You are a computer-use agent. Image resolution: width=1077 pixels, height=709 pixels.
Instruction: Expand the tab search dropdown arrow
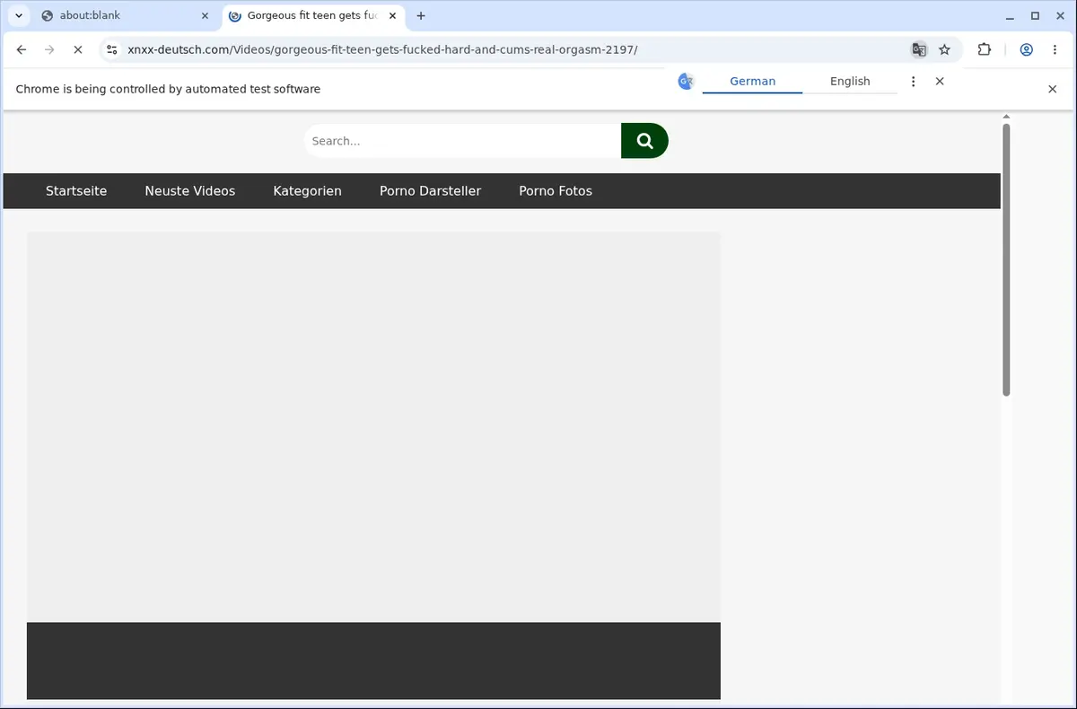click(19, 15)
